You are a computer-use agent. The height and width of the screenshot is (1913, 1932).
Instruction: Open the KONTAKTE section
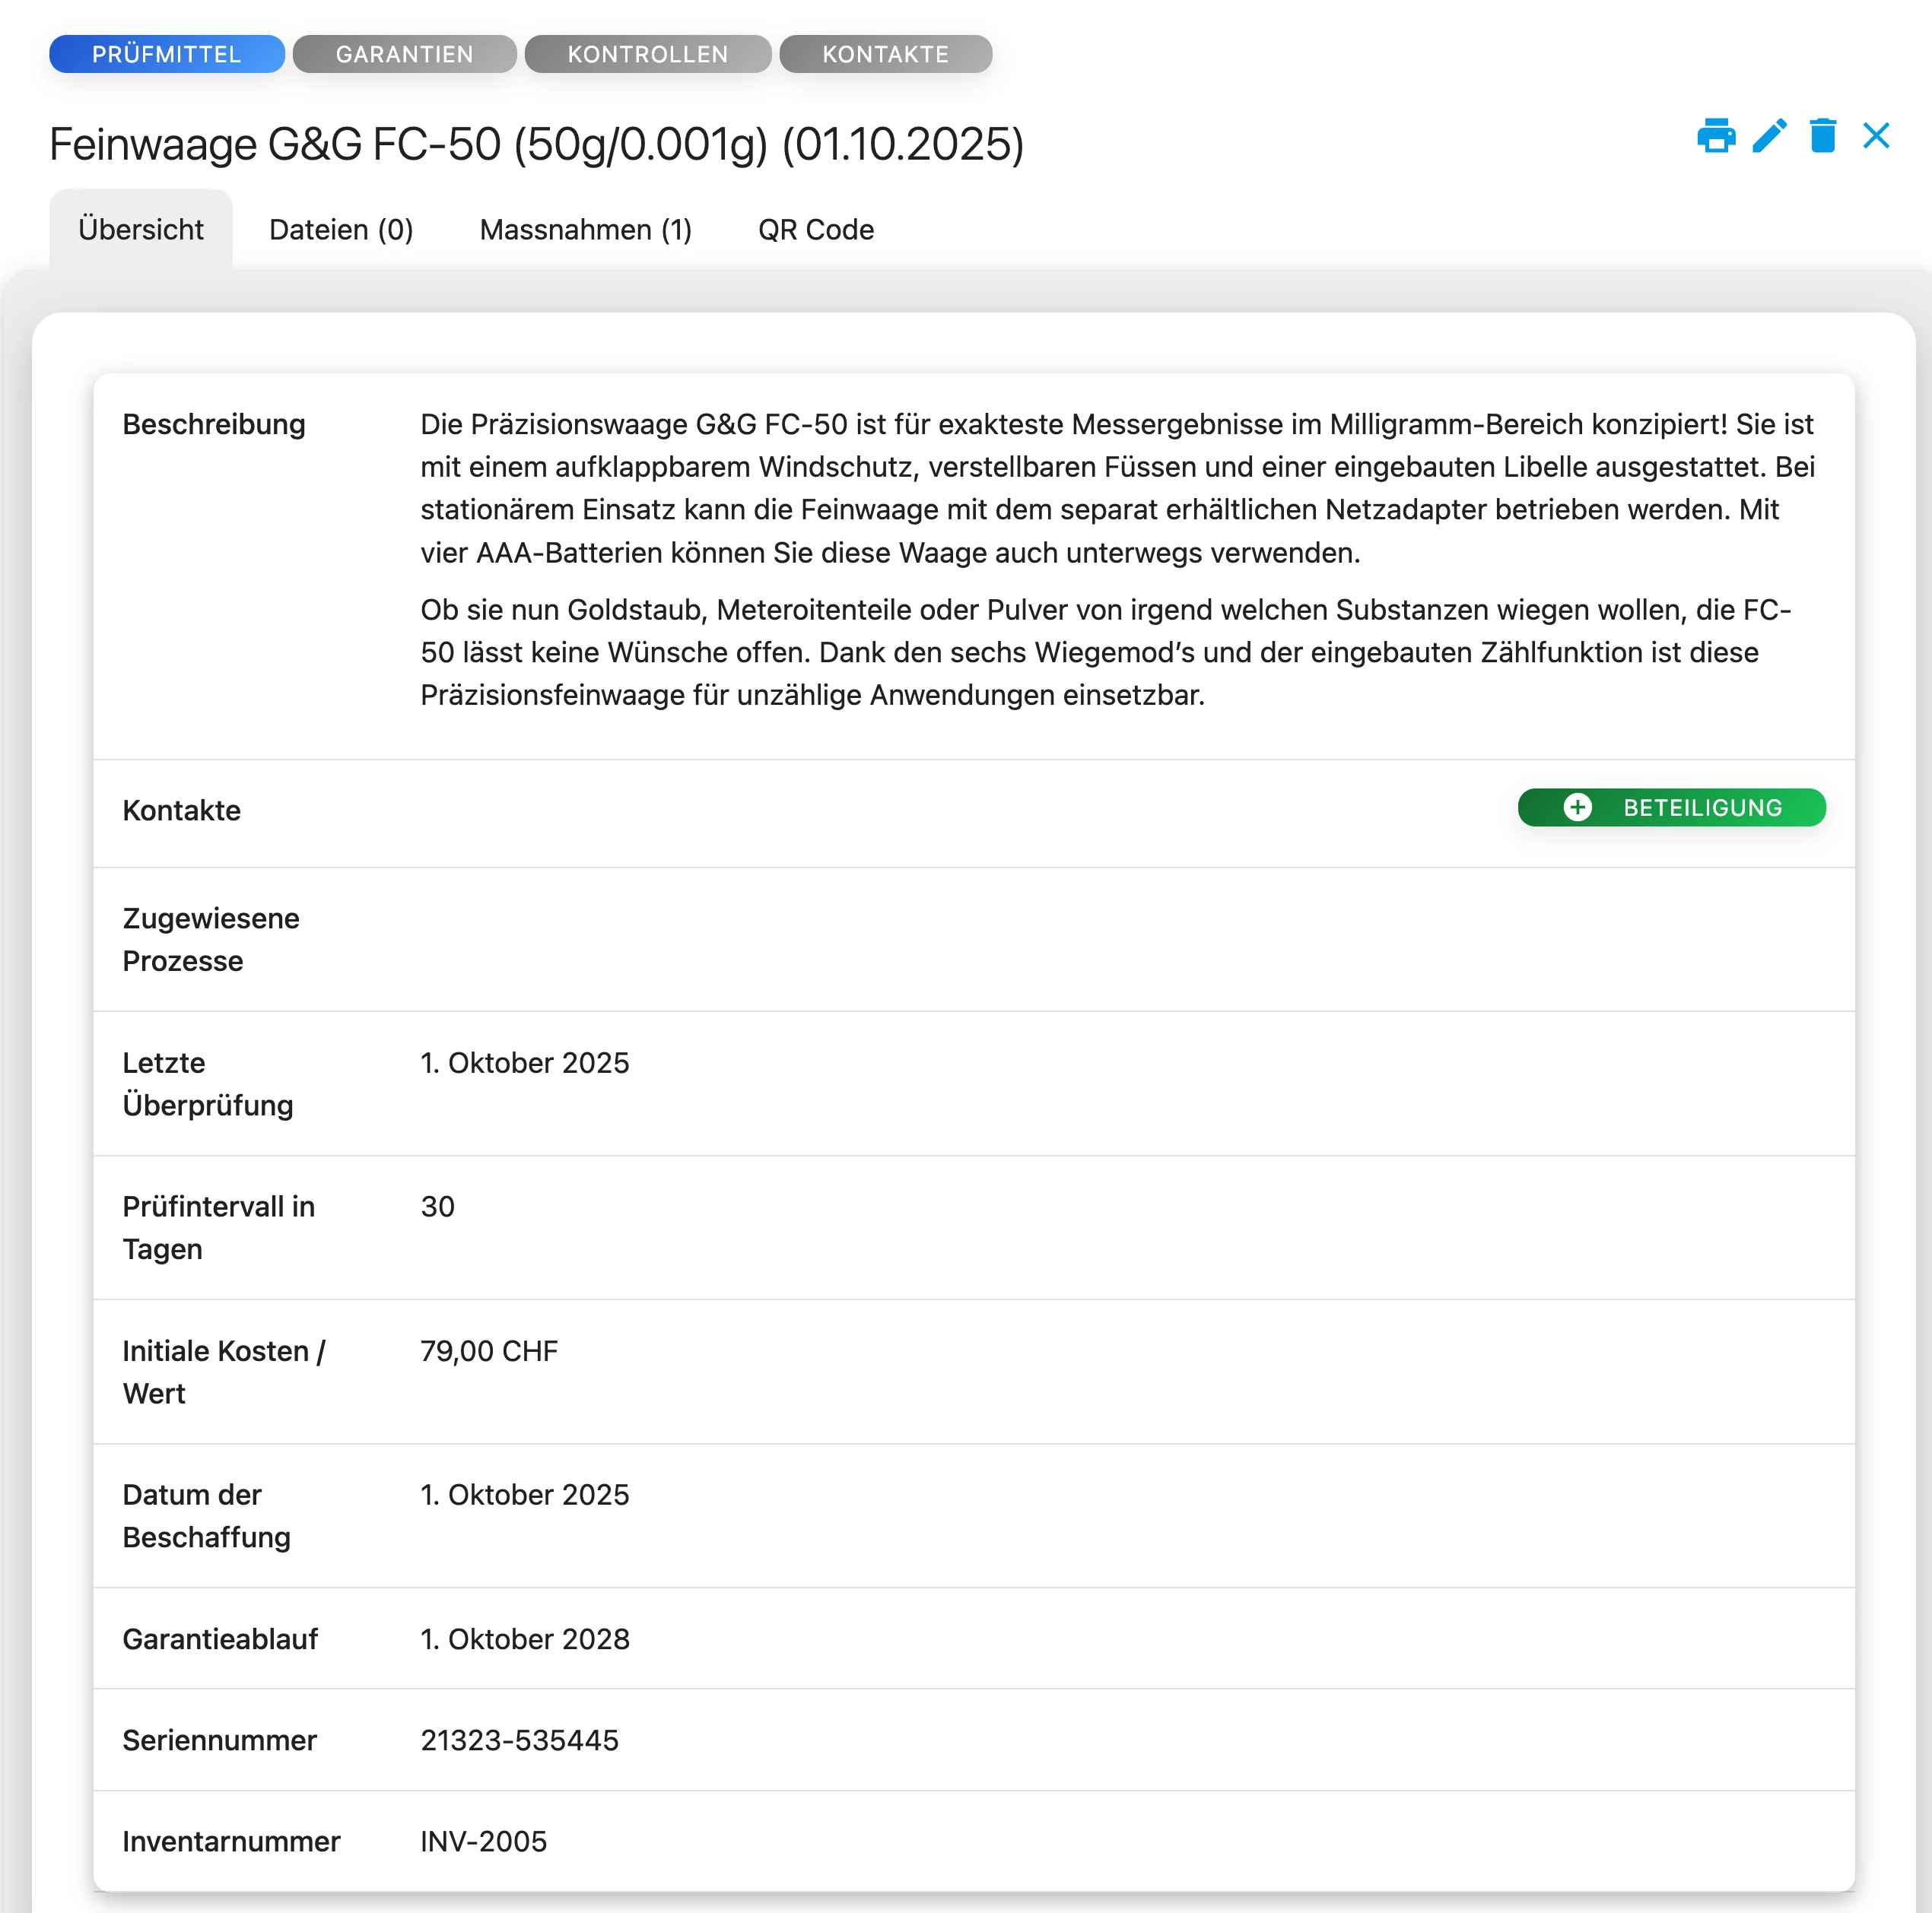click(x=885, y=54)
